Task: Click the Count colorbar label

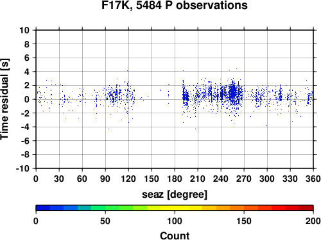Action: coord(175,236)
